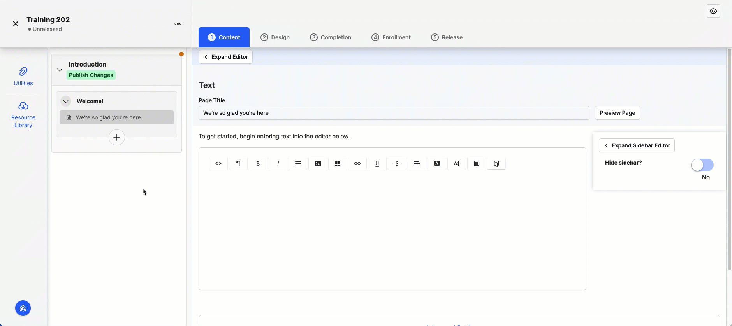Click the eye preview icon

713,11
